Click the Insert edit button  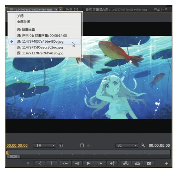coord(126,163)
